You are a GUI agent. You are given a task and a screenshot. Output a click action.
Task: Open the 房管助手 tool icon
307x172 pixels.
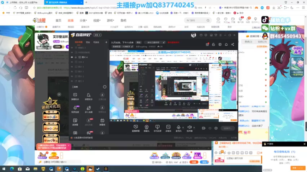(89, 96)
